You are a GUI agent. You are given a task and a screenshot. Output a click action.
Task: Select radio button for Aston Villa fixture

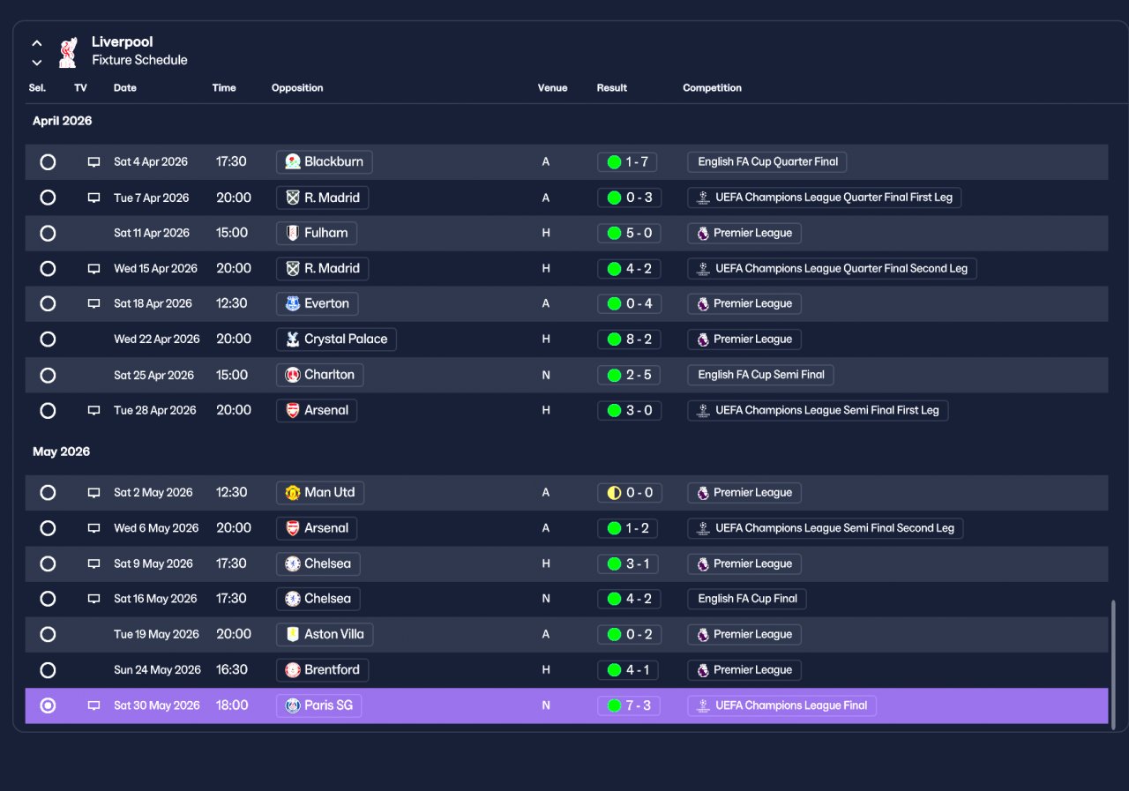tap(48, 634)
